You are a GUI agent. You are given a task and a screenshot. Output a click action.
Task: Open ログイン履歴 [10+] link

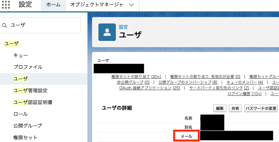click(x=245, y=94)
